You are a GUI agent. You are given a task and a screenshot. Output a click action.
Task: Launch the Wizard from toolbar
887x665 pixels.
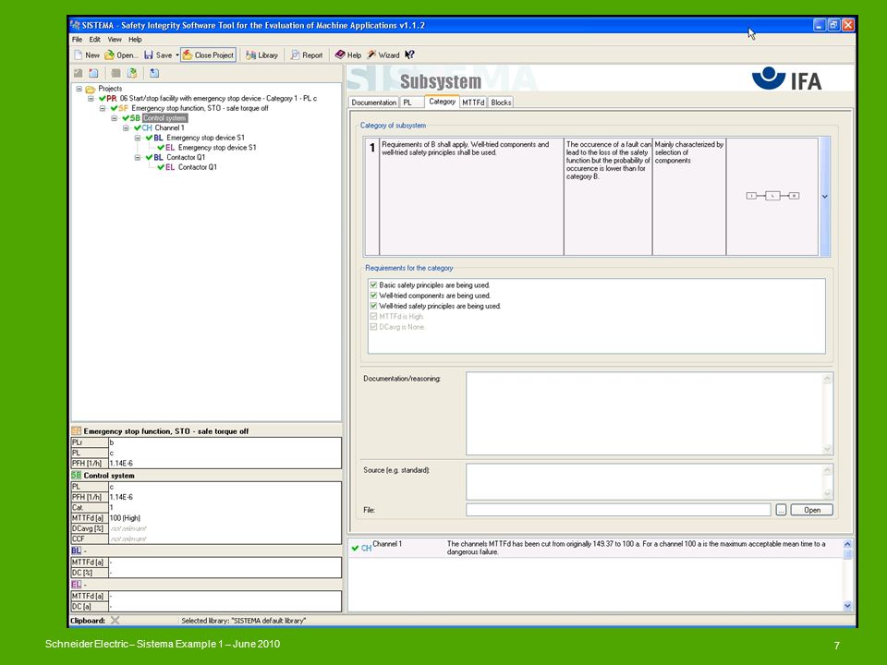tap(383, 54)
